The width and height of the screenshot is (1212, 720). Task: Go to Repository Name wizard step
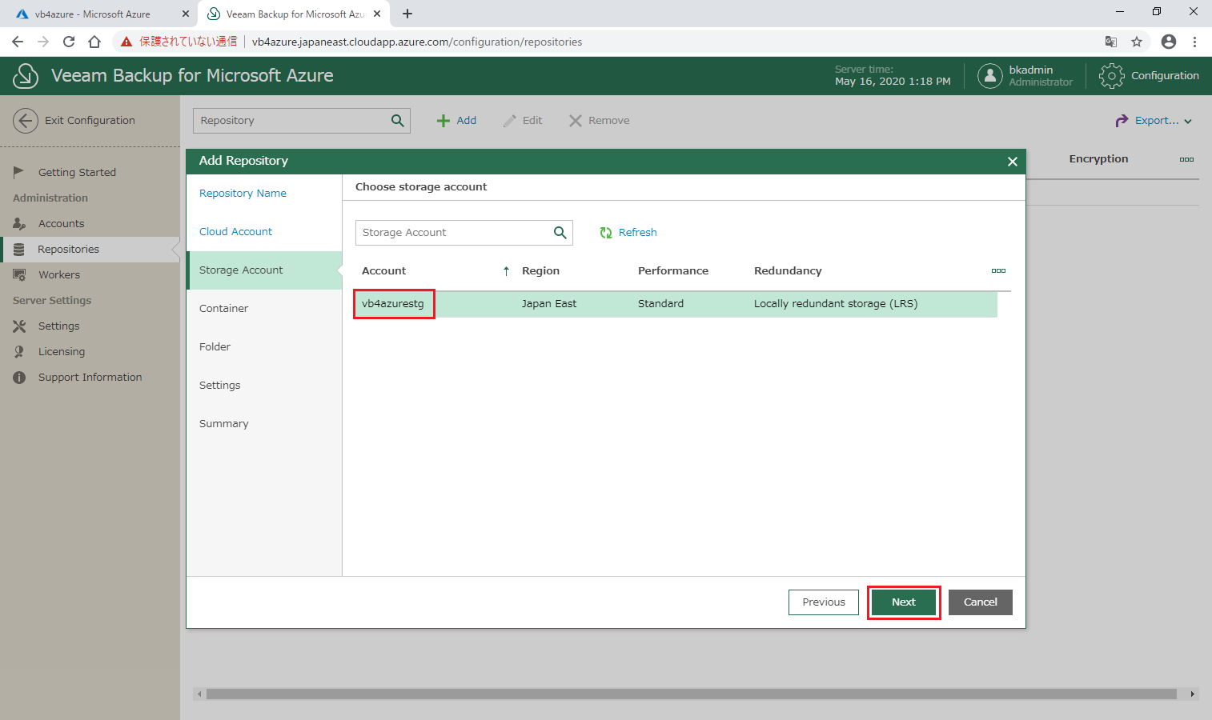243,194
